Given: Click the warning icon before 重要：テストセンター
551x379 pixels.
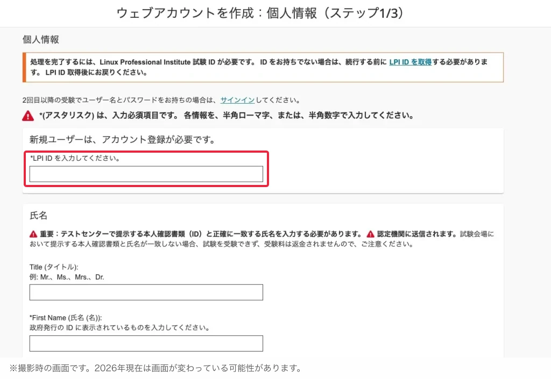Looking at the screenshot, I should tap(33, 234).
